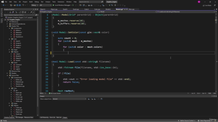Open the Resource View tab
Screen dimensions: 218x122
pyautogui.click(x=29, y=118)
